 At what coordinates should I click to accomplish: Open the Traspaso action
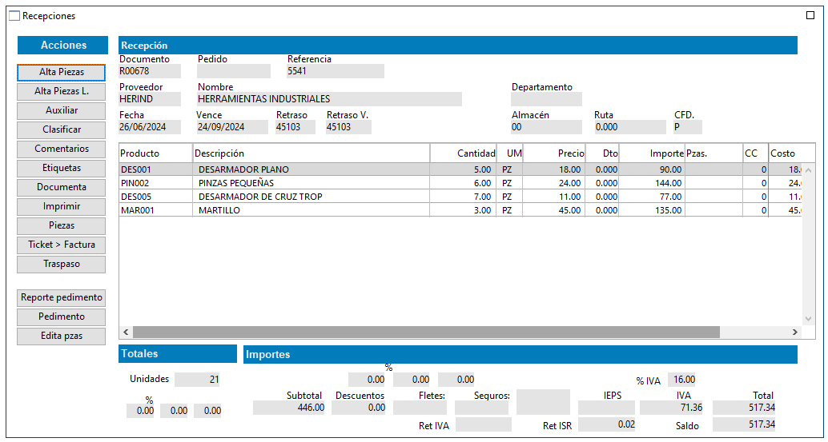point(62,264)
